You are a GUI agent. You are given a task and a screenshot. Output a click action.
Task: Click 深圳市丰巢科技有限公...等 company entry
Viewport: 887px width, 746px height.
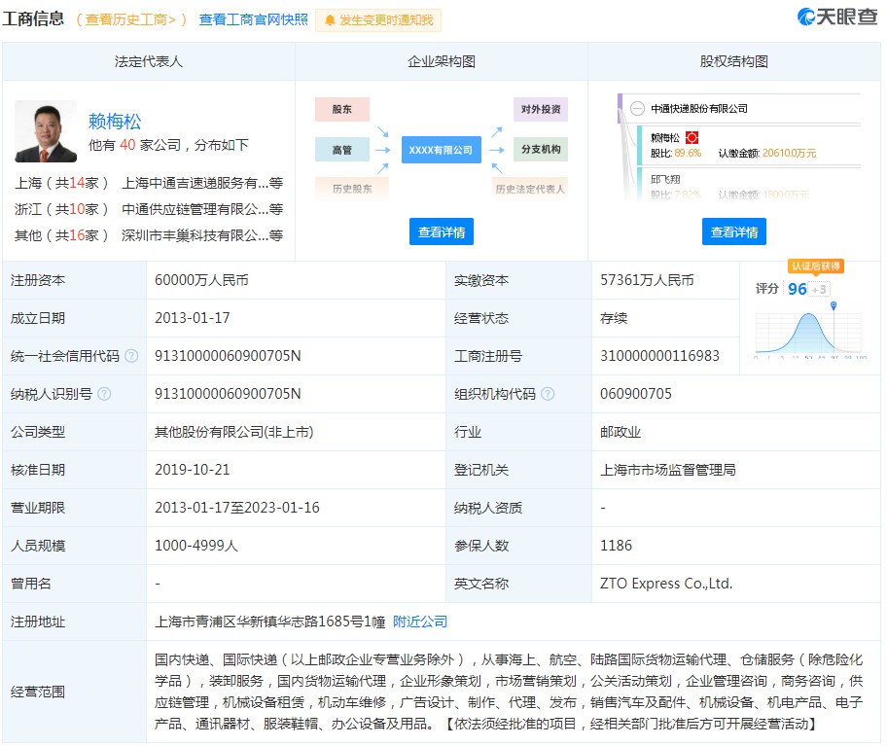point(202,235)
